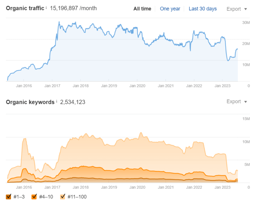Toggle the #1–3 keyword positions checkbox
The width and height of the screenshot is (256, 203).
click(9, 197)
